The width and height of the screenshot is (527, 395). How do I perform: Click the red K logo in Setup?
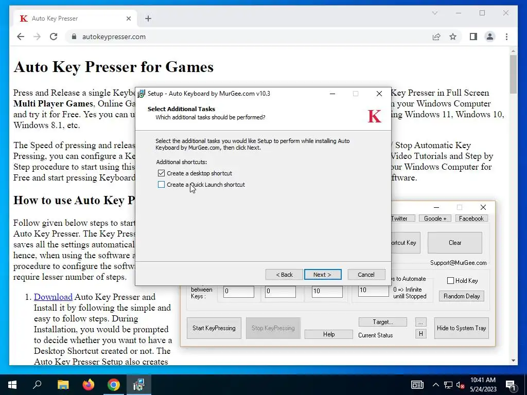(x=375, y=116)
